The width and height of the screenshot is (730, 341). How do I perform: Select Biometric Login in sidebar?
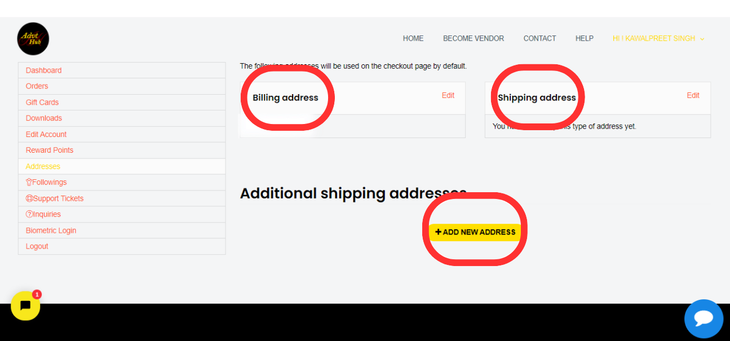coord(122,231)
